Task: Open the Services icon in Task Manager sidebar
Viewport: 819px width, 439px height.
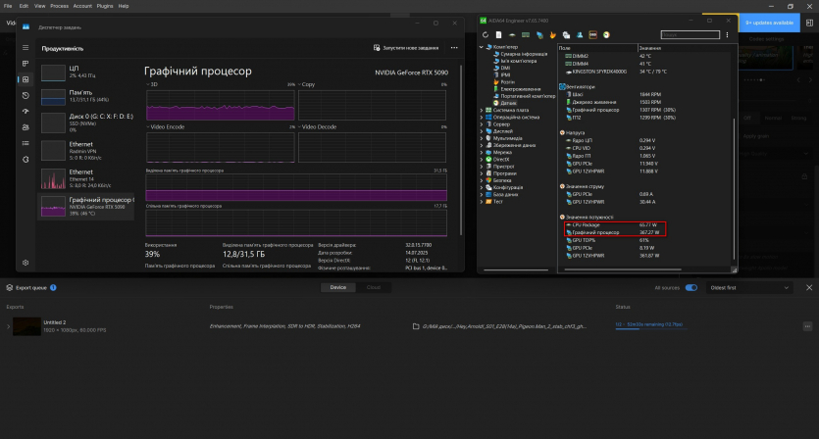Action: click(x=26, y=158)
